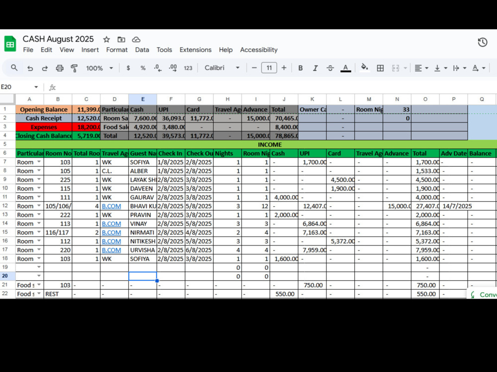Follow the B.COM link in row 14

tap(111, 224)
